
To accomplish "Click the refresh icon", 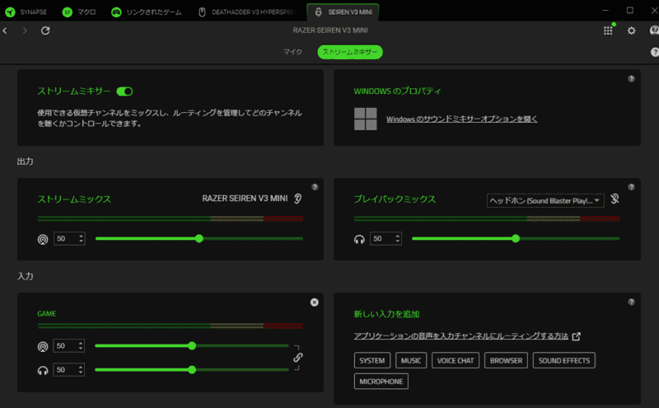I will [45, 30].
